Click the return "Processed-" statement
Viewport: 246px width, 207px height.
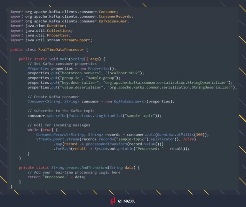coord(57,177)
